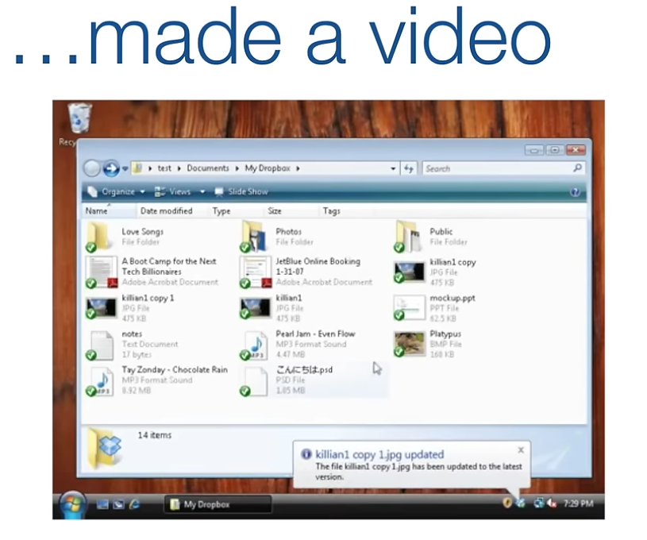The image size is (647, 540).
Task: Click the Dropbox tray icon in taskbar
Action: [x=520, y=503]
